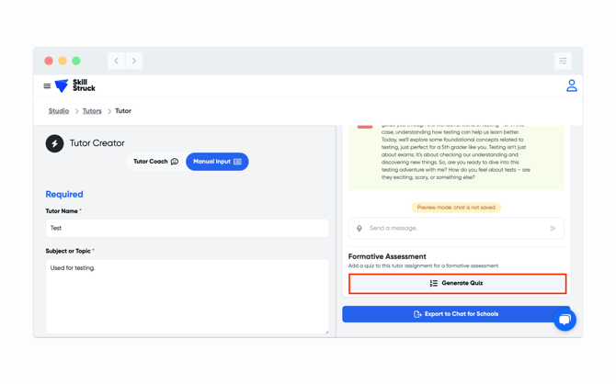Click the Skill Struck logo
The image size is (616, 384).
pyautogui.click(x=75, y=86)
